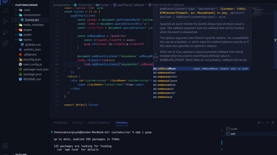Switch to the OUTPUT tab
The height and width of the screenshot is (155, 277).
pos(78,123)
